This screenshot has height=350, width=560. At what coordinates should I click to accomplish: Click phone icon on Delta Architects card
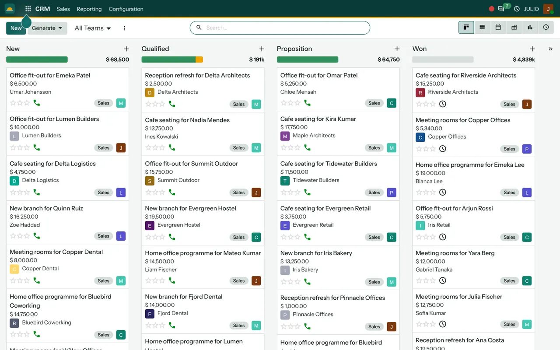tap(172, 104)
